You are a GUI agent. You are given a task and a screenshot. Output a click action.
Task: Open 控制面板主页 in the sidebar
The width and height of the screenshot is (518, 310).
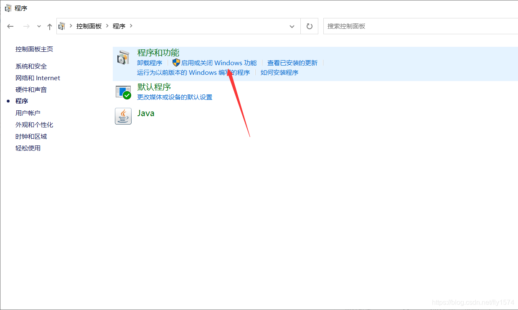[34, 49]
